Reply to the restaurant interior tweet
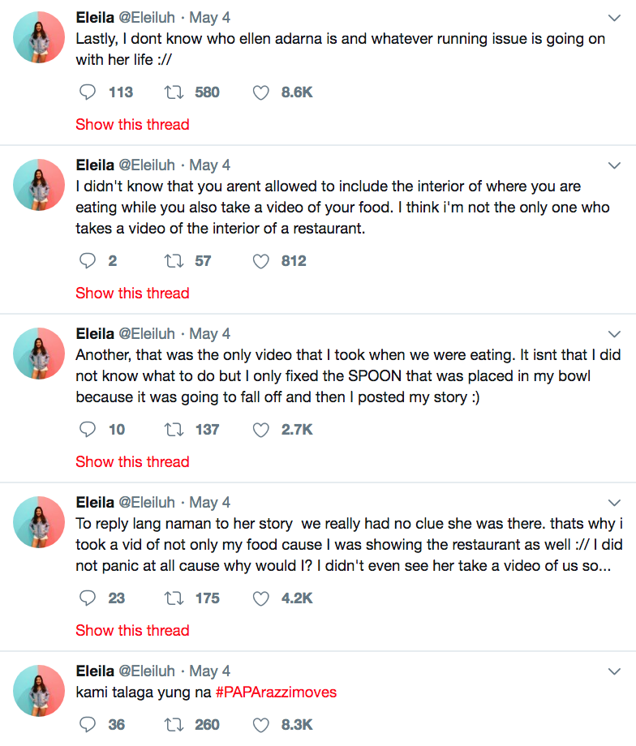The image size is (636, 746). (x=88, y=261)
